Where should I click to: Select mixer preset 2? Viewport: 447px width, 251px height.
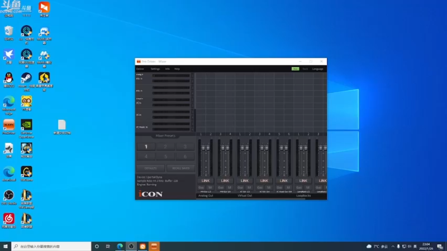point(165,147)
